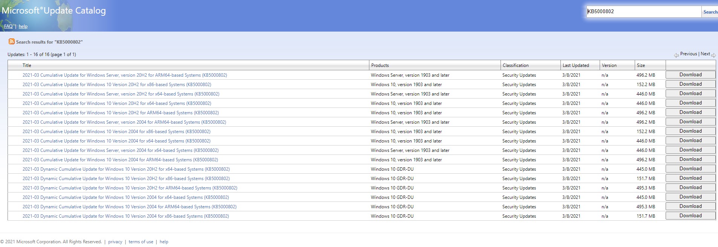Open Dynamic Cumulative Update 20H2 x64 link
Screen dimensions: 718x247
126,169
